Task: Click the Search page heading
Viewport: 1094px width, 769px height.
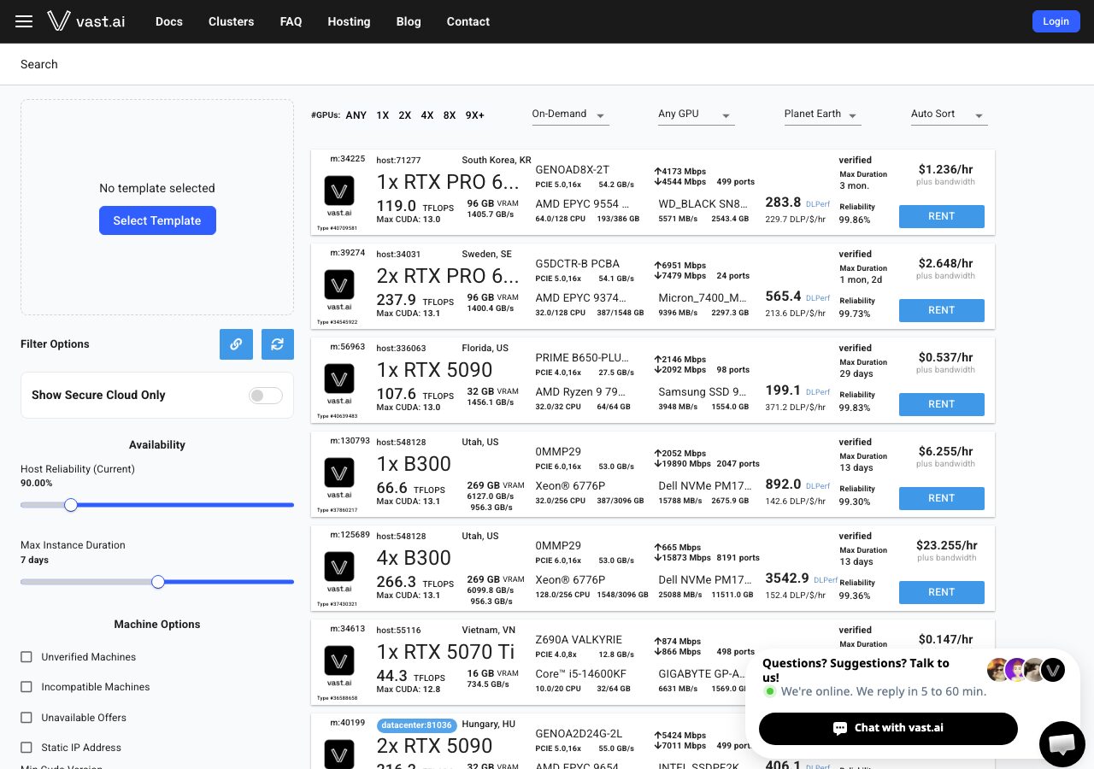Action: 39,64
